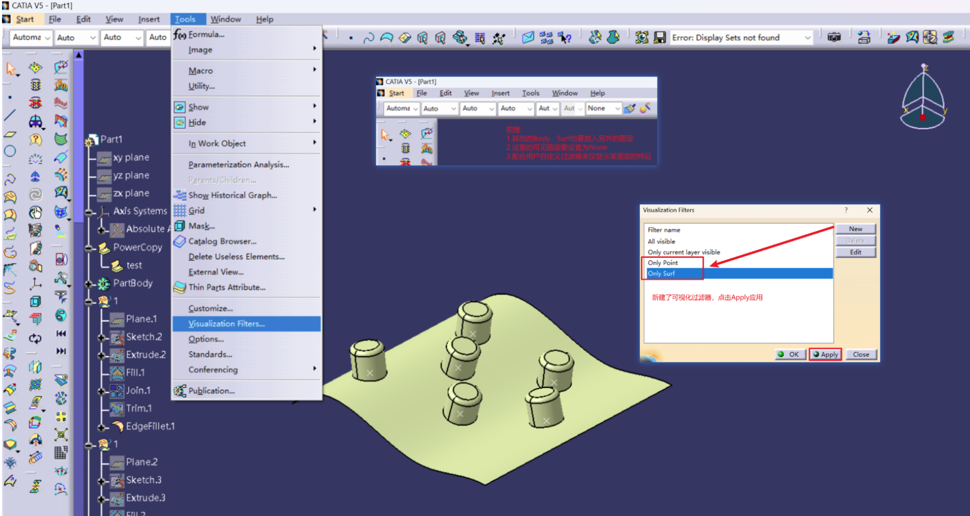Image resolution: width=970 pixels, height=516 pixels.
Task: Select the arrow Select tool
Action: (x=11, y=68)
